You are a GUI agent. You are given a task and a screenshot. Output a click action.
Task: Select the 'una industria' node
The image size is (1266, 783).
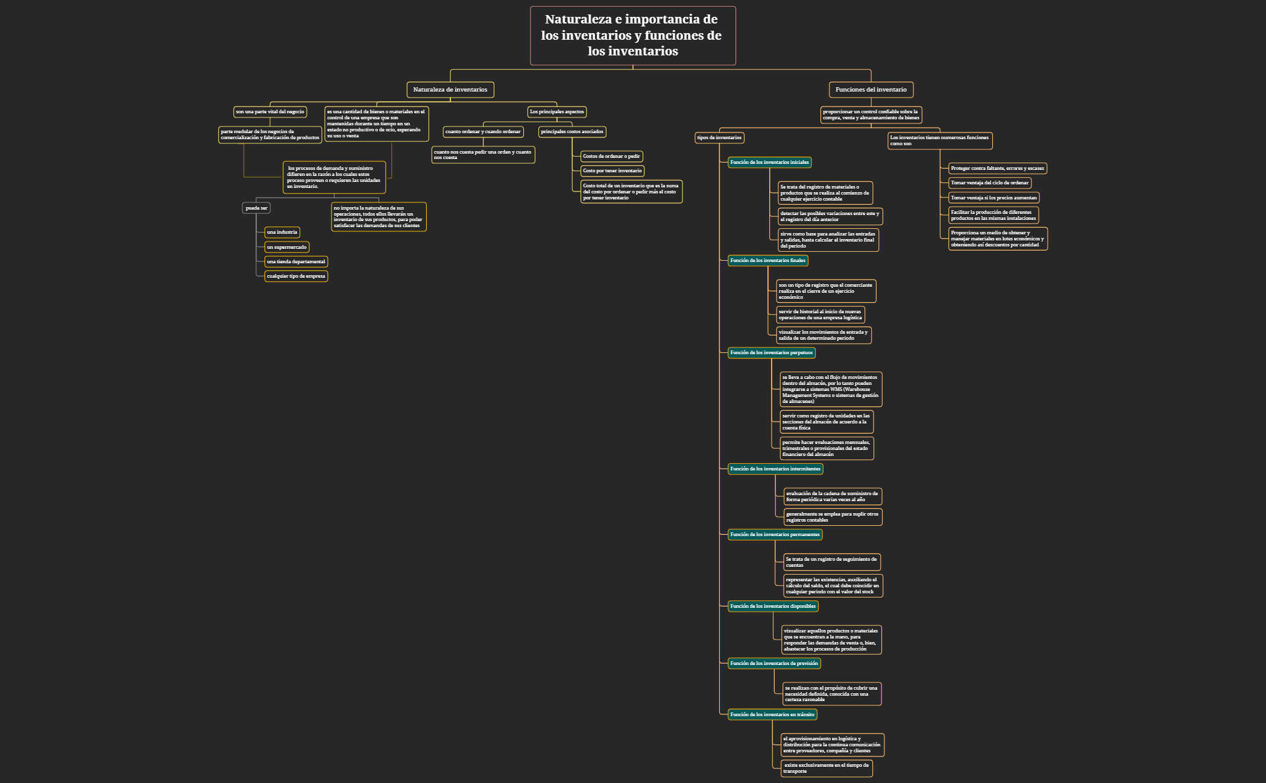point(282,232)
